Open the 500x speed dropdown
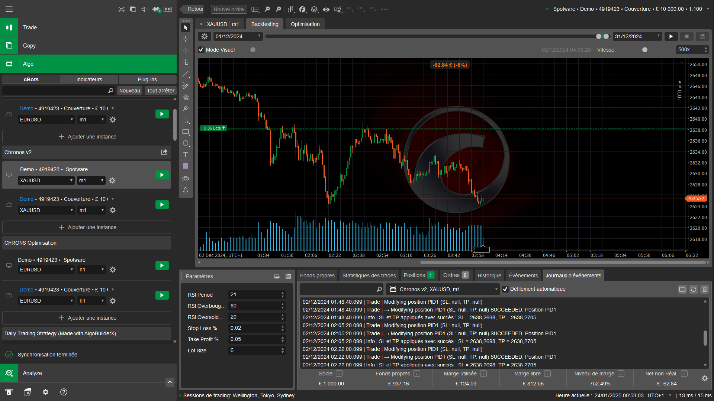 tap(692, 50)
